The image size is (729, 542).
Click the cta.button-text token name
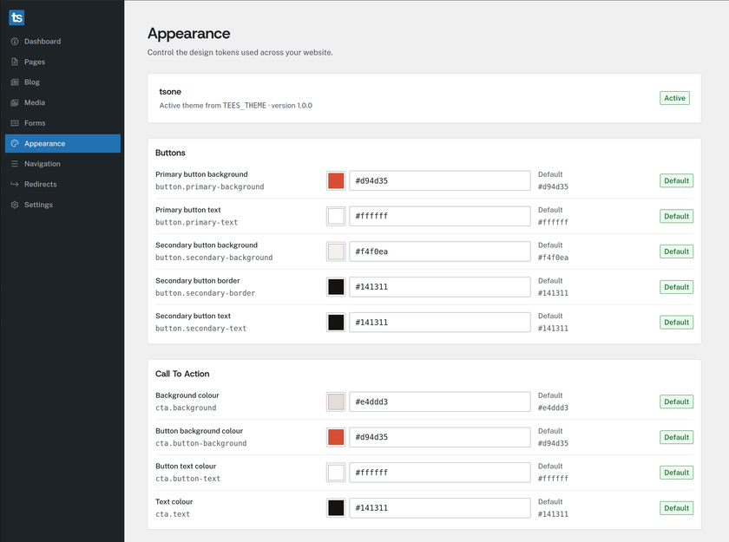[187, 479]
